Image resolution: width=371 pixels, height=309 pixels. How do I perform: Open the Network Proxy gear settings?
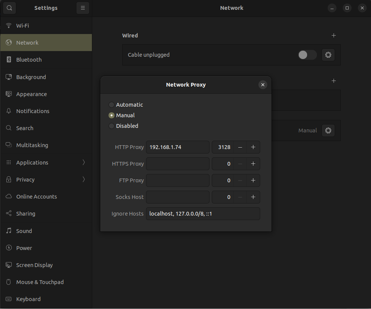click(328, 130)
